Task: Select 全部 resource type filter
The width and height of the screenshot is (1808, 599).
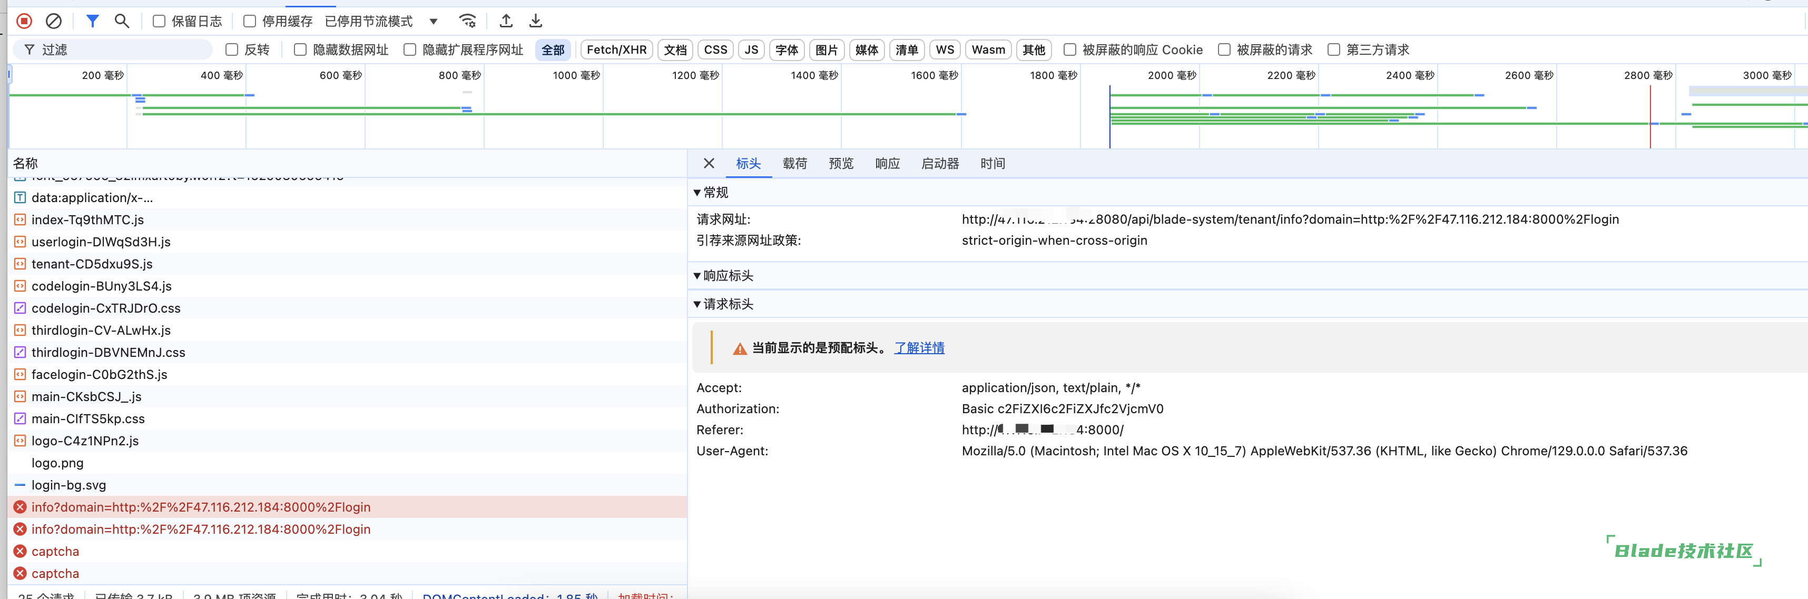Action: click(x=553, y=50)
